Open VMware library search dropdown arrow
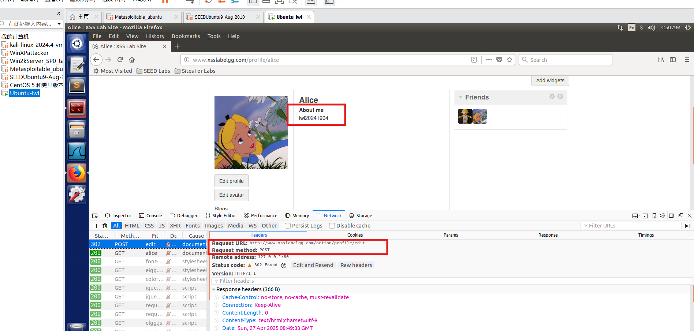 [x=59, y=24]
